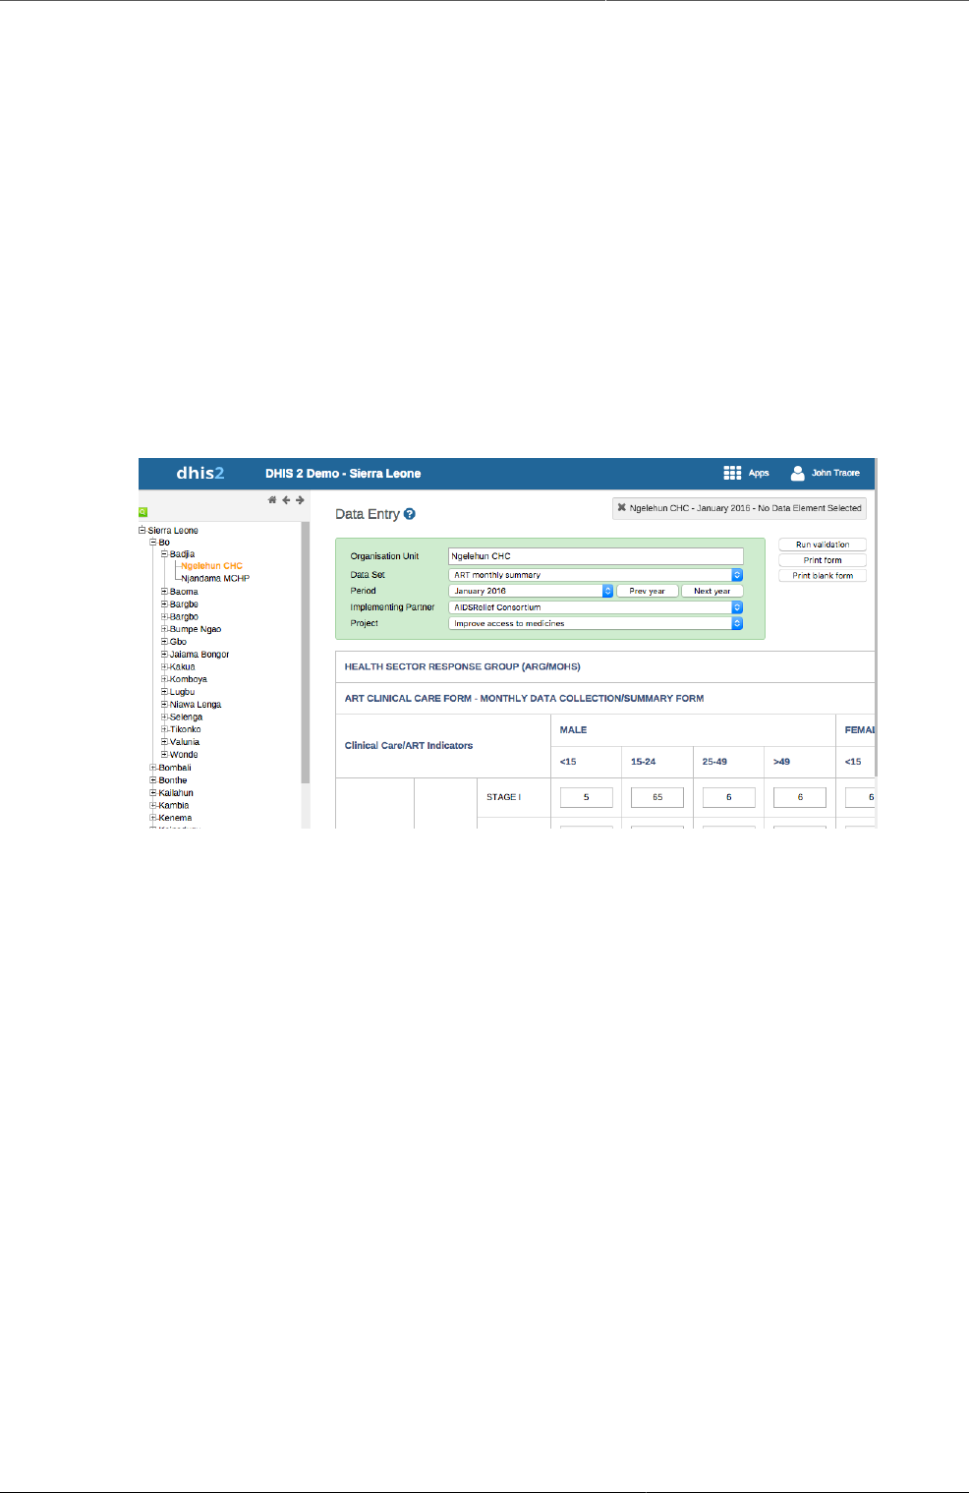Click Stage I male 25-49 field
This screenshot has width=969, height=1493.
click(x=729, y=797)
